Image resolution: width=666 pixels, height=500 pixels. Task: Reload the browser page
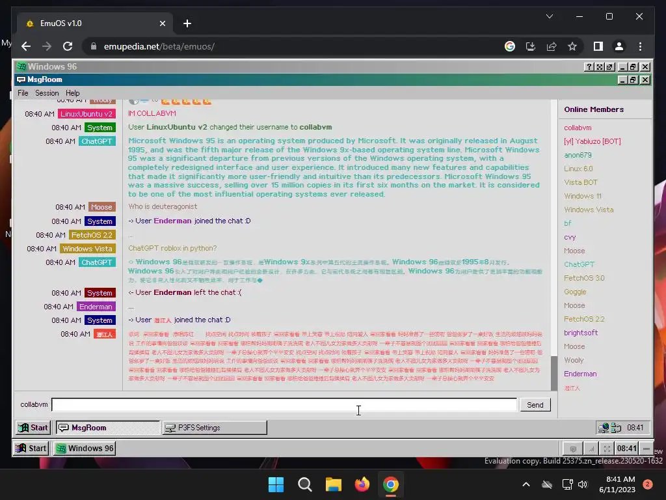[68, 46]
